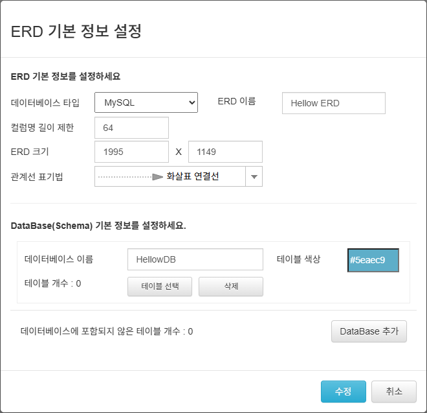The width and height of the screenshot is (427, 413).
Task: Click the 삭제 button
Action: click(230, 287)
